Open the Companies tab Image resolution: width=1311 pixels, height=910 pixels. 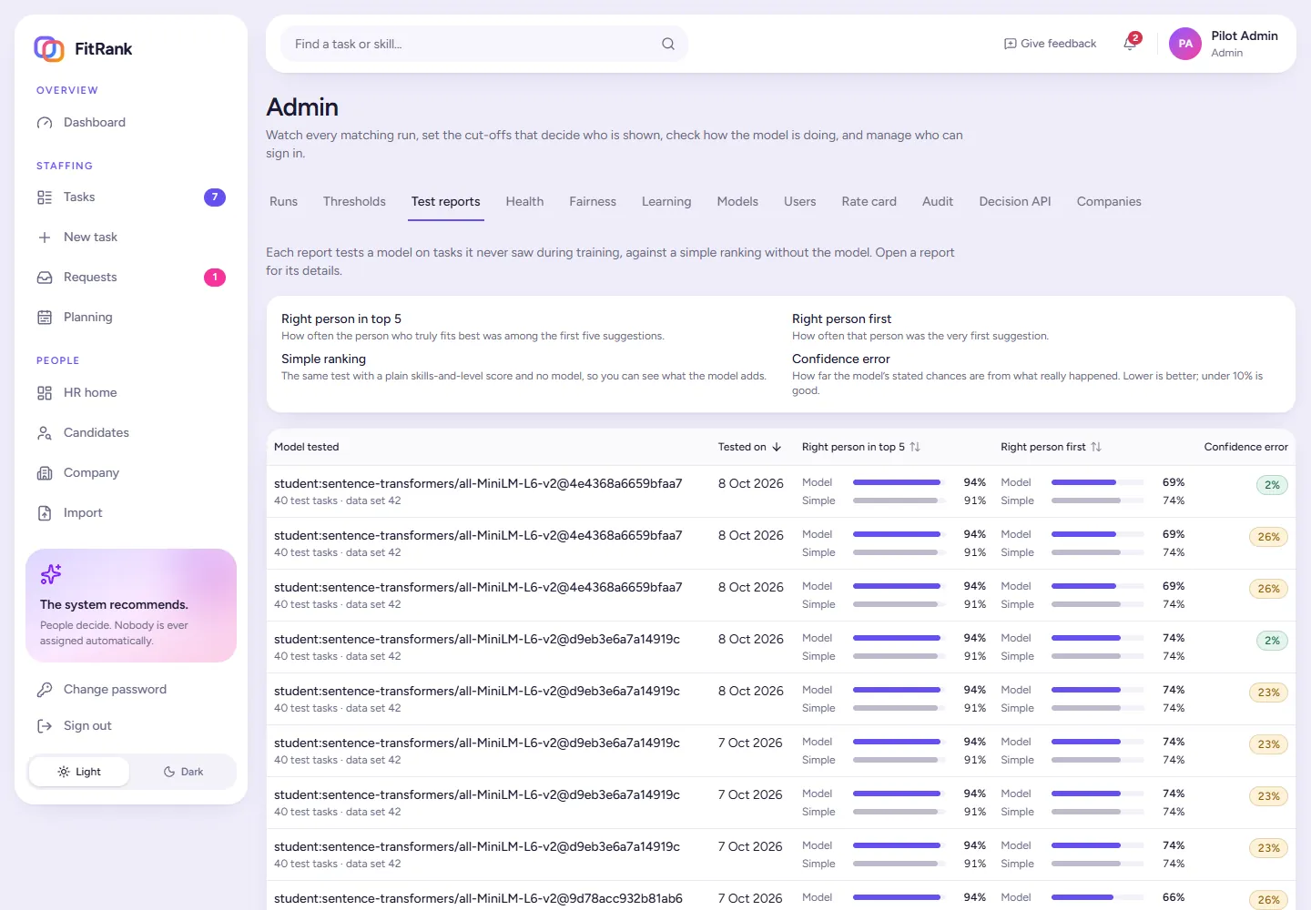1109,202
